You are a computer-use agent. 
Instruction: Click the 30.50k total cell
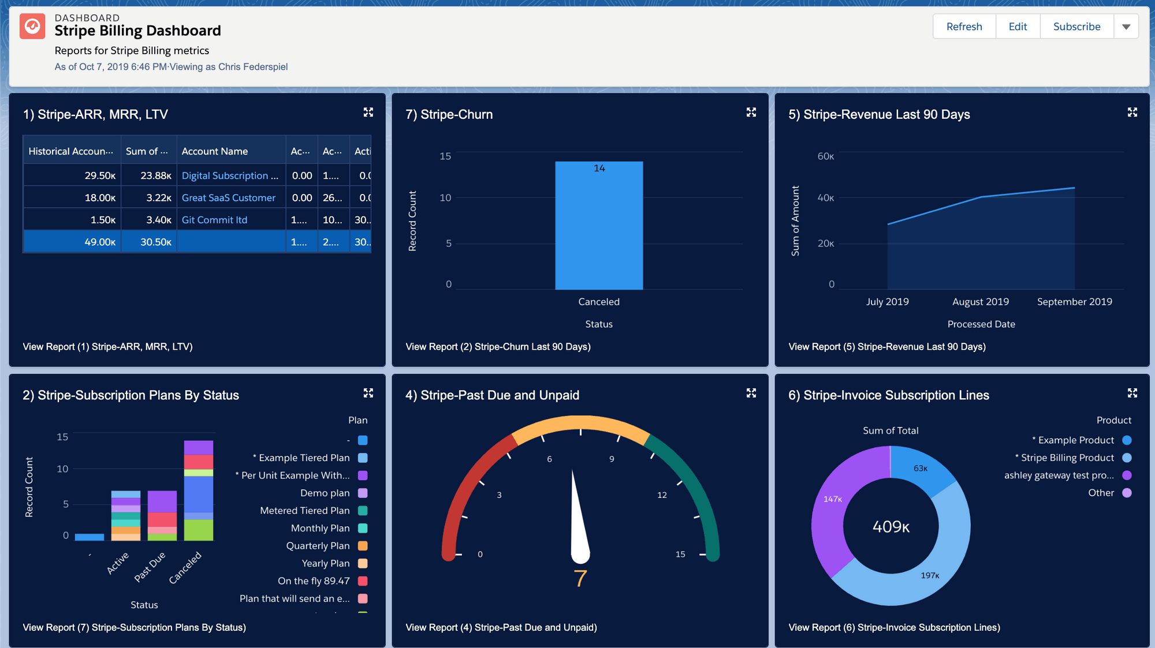coord(149,242)
